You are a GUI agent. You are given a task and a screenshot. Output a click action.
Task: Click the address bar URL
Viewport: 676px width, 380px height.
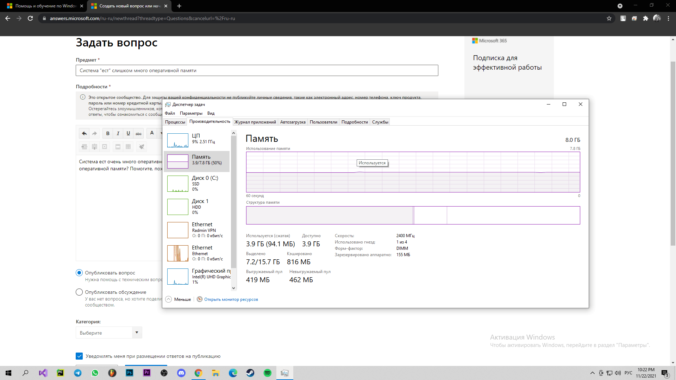pos(142,18)
